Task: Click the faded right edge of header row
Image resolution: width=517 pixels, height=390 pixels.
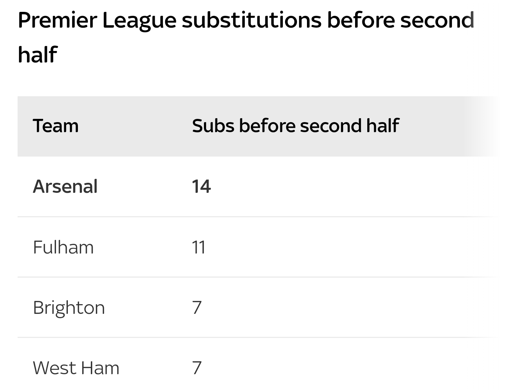Action: coord(481,126)
